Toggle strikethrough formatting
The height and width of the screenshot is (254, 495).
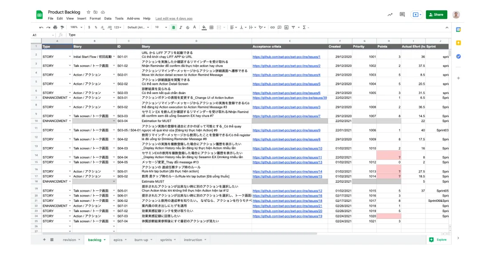[188, 27]
